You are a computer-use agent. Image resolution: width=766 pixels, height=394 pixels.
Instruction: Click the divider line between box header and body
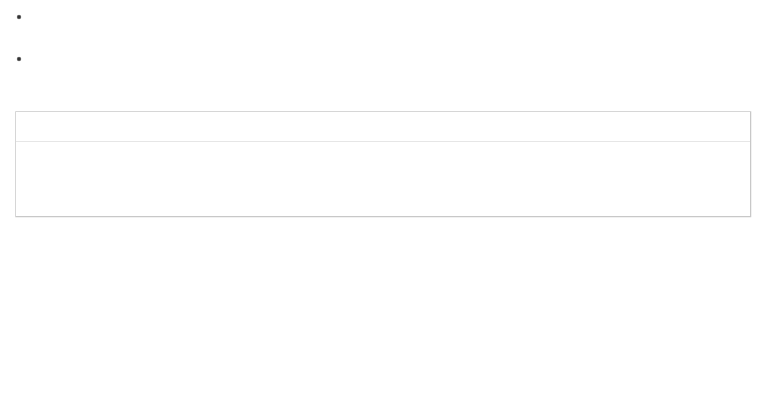[383, 141]
